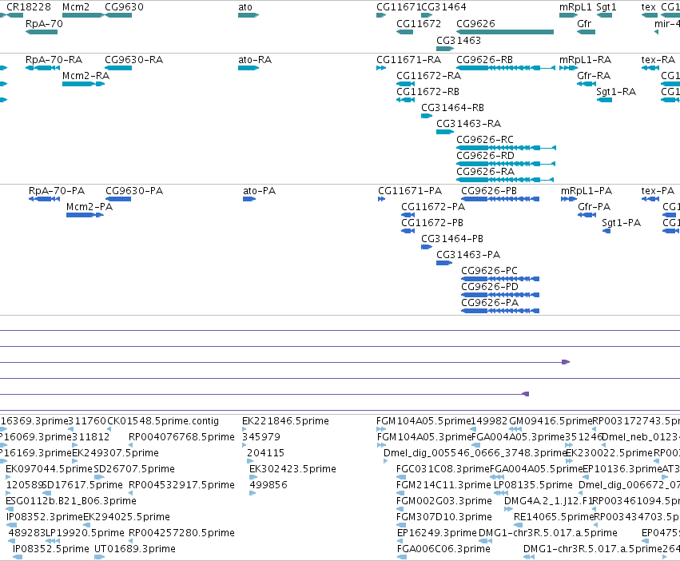This screenshot has height=561, width=680.
Task: Click the CG9626-RA transcript
Action: [505, 180]
